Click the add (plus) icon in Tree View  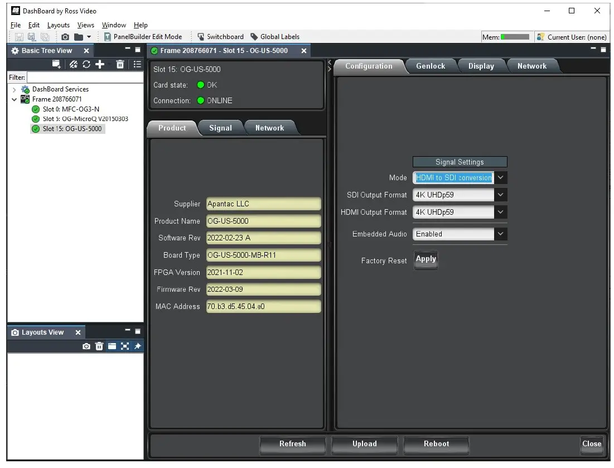100,64
